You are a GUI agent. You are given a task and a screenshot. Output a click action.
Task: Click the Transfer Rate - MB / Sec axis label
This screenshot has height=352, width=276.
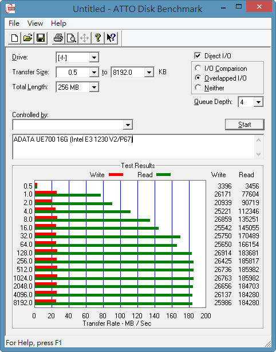click(x=117, y=323)
